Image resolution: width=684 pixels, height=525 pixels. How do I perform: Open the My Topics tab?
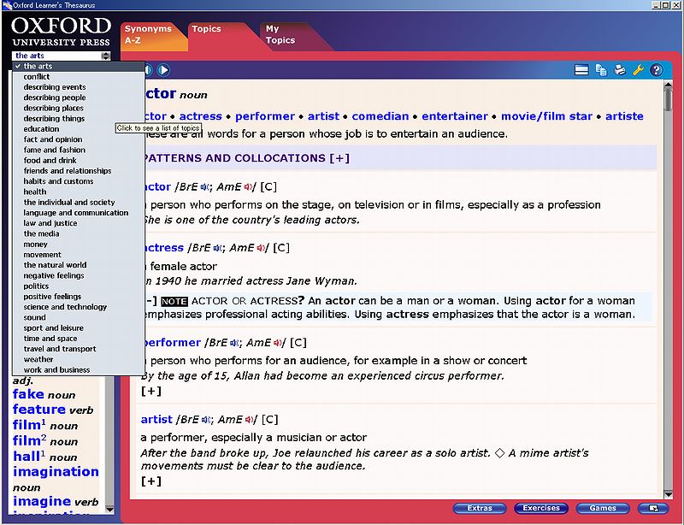coord(280,34)
